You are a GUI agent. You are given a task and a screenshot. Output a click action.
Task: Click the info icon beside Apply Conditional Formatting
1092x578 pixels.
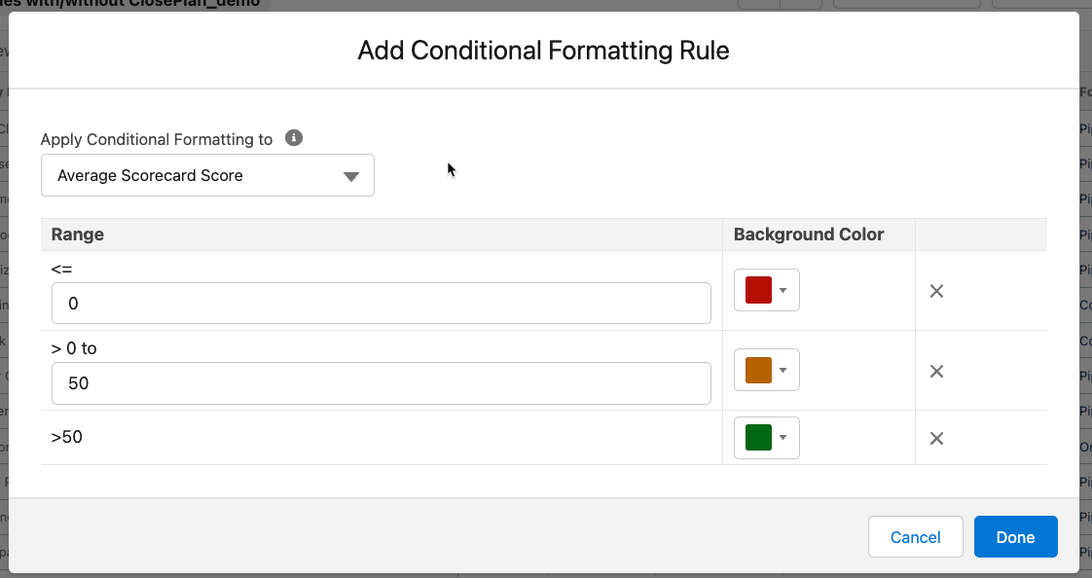click(294, 138)
